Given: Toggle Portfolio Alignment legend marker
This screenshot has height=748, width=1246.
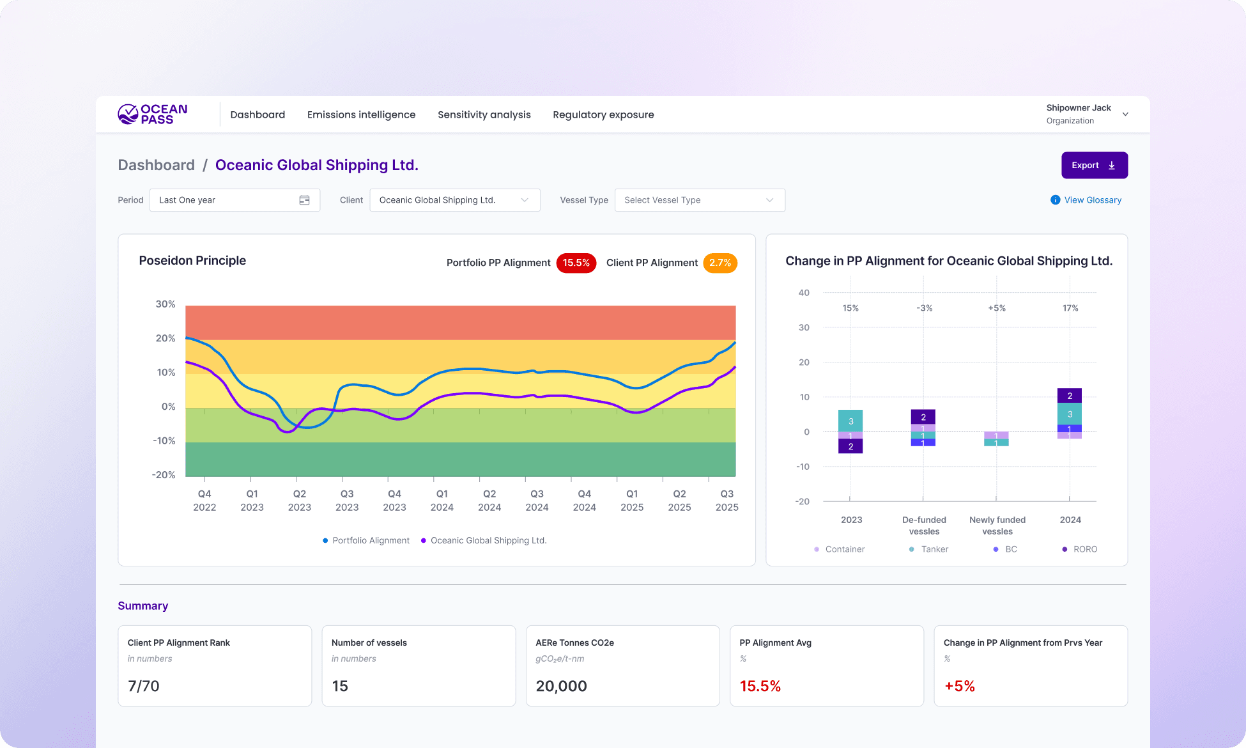Looking at the screenshot, I should tap(325, 541).
